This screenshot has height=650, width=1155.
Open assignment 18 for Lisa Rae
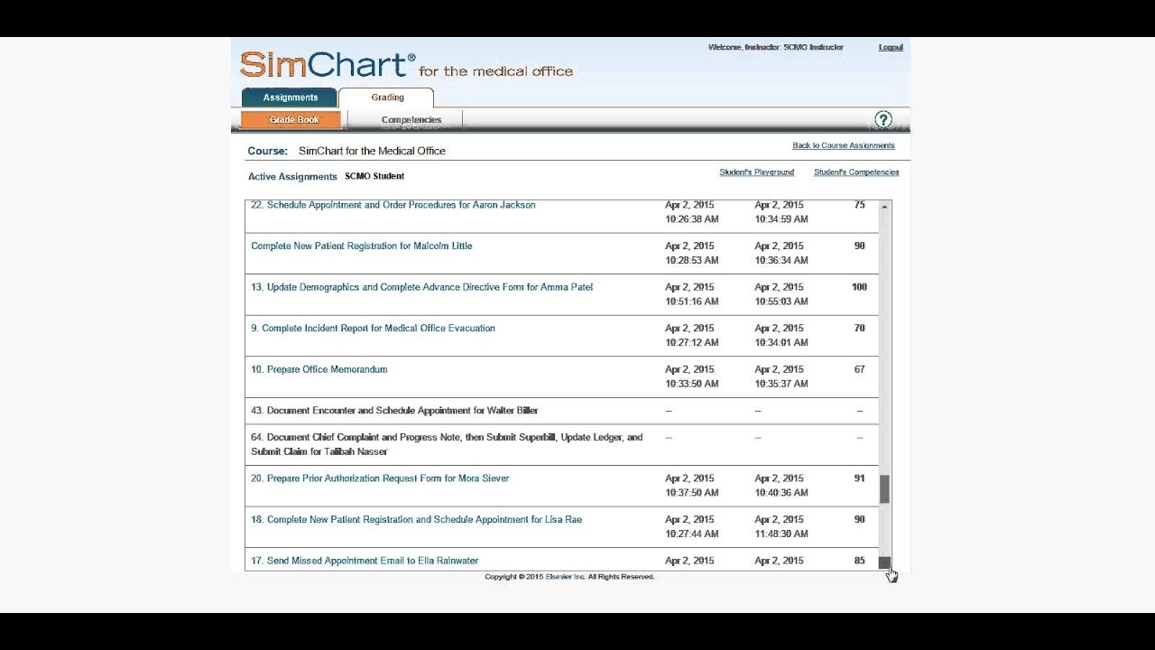coord(417,520)
